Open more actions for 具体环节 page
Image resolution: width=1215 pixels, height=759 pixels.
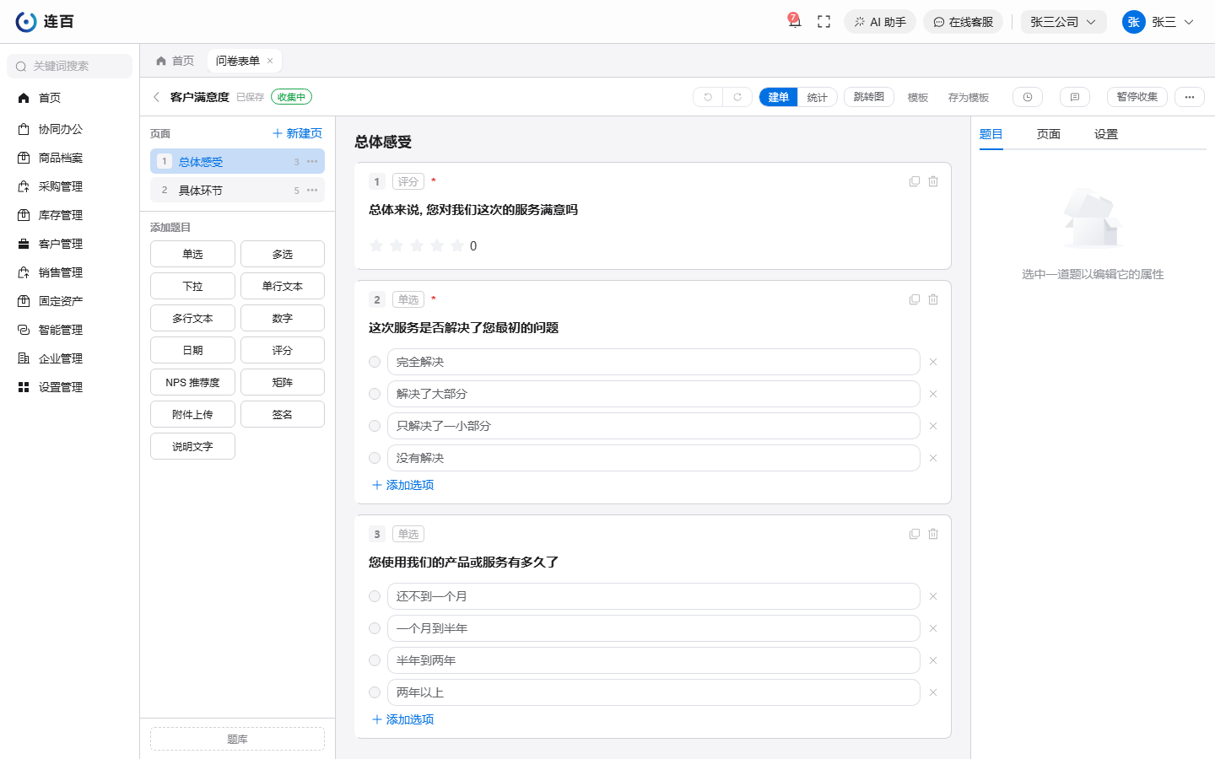click(312, 190)
